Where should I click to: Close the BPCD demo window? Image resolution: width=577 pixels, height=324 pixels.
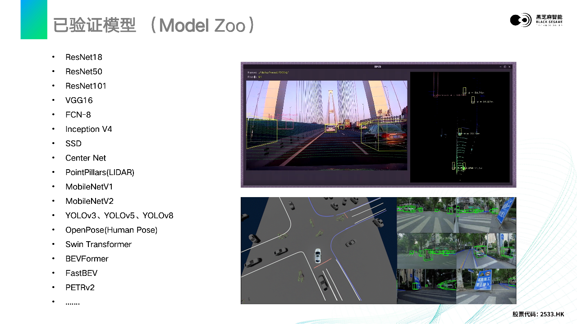click(x=510, y=67)
